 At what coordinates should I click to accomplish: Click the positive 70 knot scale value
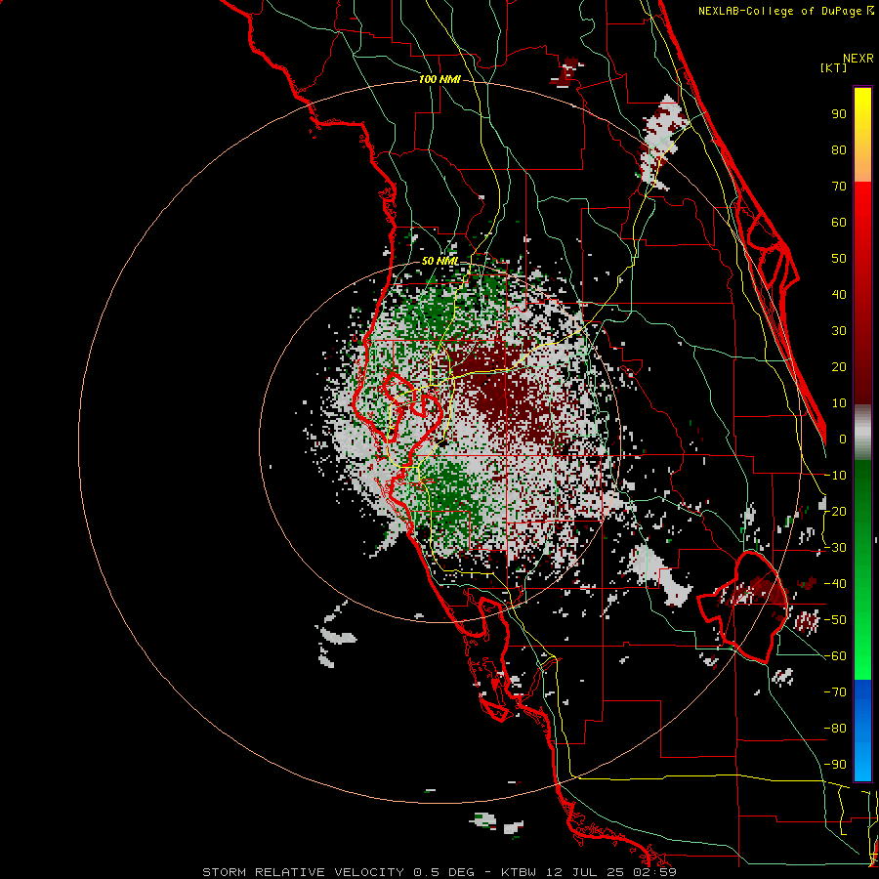click(839, 187)
